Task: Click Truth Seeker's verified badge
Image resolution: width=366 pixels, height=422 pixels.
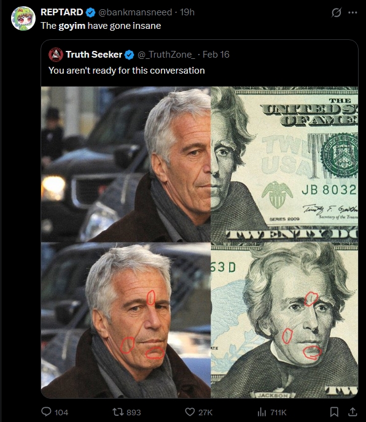Action: (x=130, y=55)
